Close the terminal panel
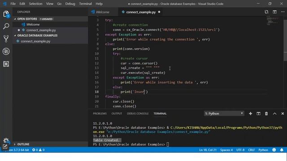Screen dimensions: 287x161 coord(283,114)
